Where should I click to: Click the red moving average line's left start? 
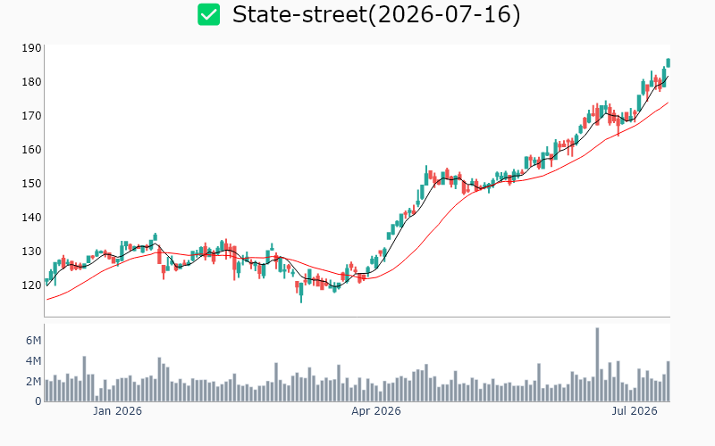[x=47, y=300]
